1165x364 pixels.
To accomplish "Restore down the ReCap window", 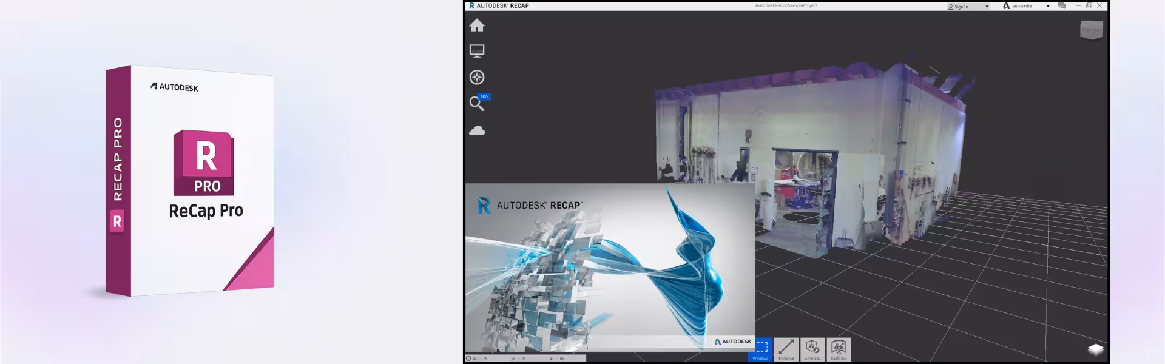I will point(1089,5).
